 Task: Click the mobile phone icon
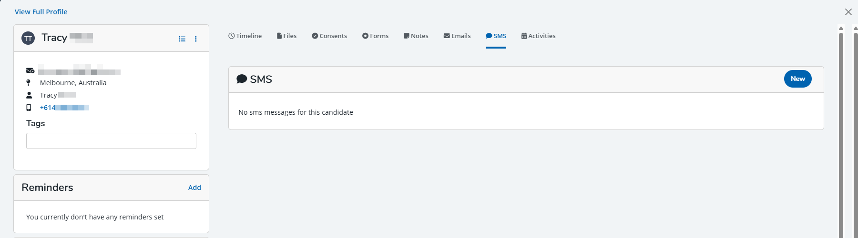point(29,108)
